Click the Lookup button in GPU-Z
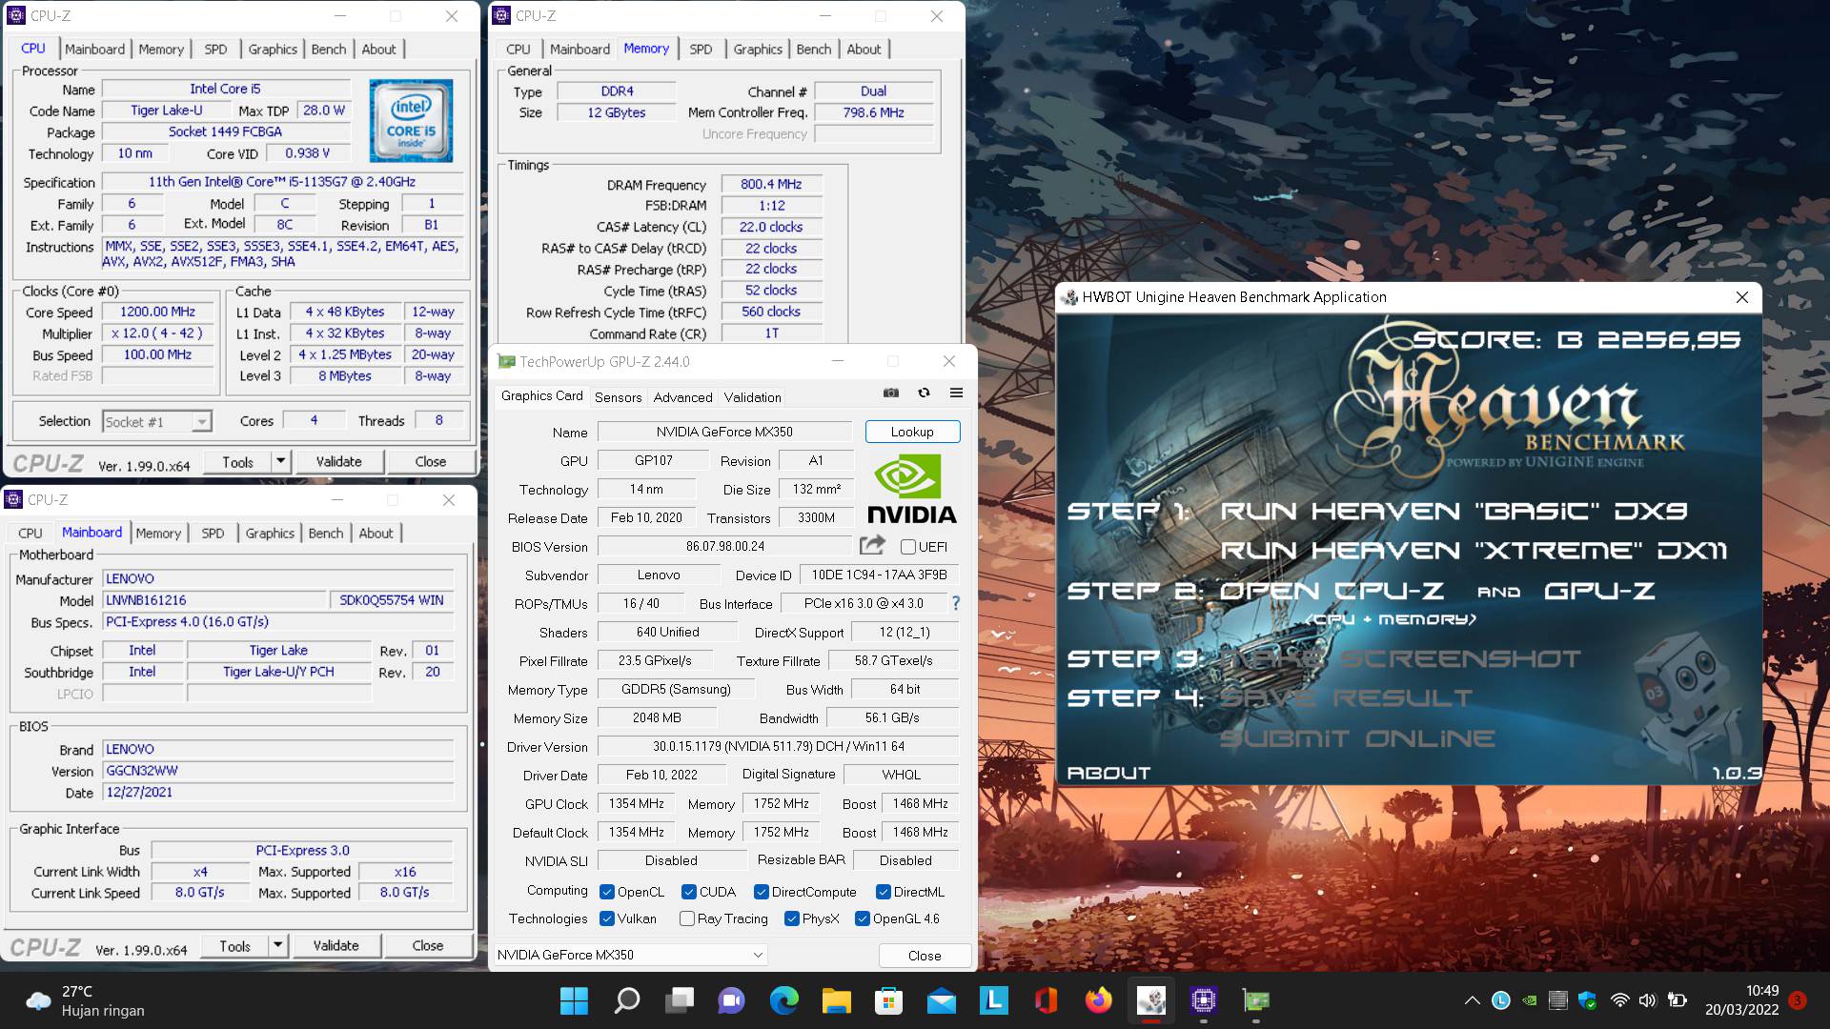This screenshot has height=1029, width=1830. pyautogui.click(x=912, y=432)
